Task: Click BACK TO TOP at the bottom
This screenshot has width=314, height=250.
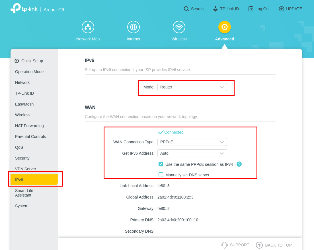Action: point(274,245)
